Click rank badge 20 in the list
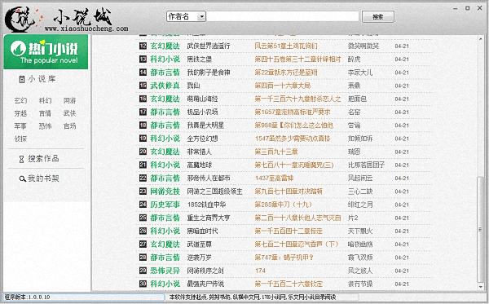489x304 pixels. tap(143, 152)
